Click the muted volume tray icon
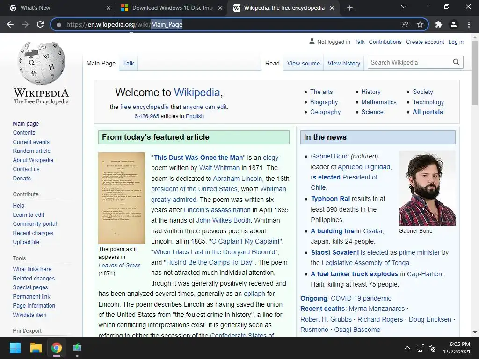The image size is (479, 359). 432,348
